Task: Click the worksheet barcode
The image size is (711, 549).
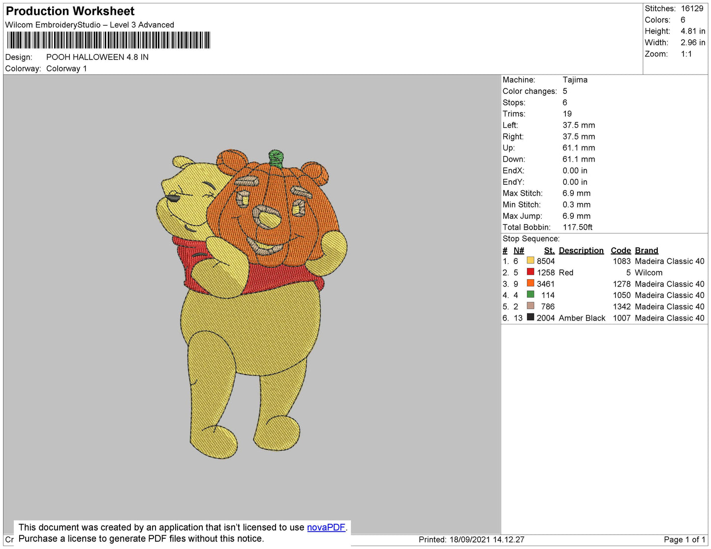Action: point(108,40)
